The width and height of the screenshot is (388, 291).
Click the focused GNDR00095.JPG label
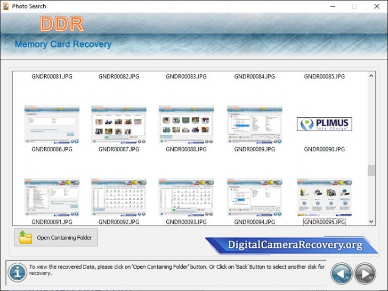[x=324, y=222]
